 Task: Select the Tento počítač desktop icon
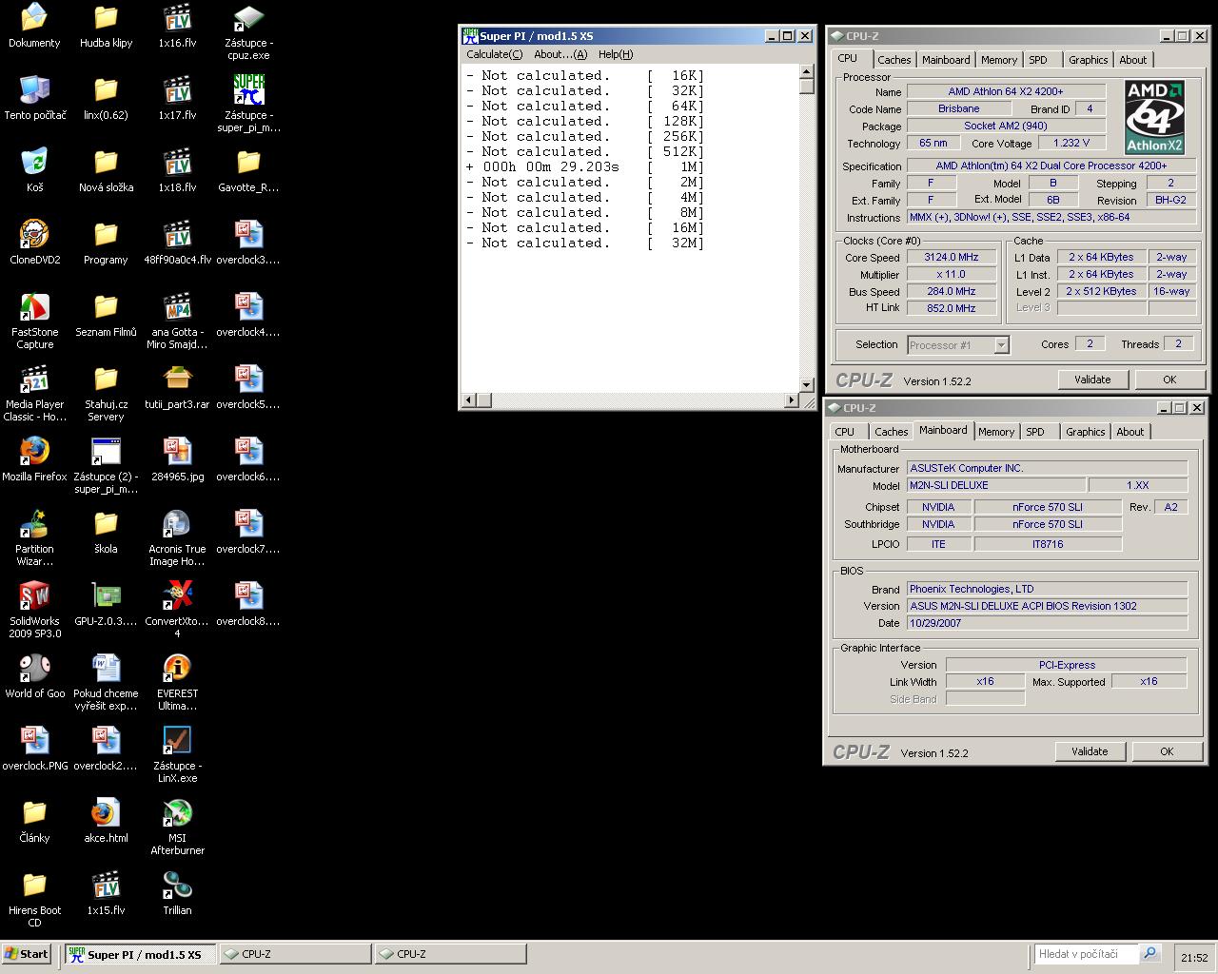click(x=34, y=99)
